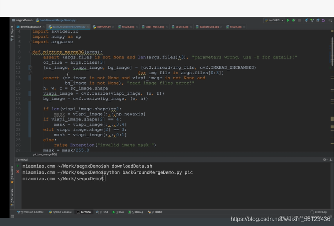Click the 'import argparse' line
Viewport: 334px width, 226px height.
pos(53,42)
